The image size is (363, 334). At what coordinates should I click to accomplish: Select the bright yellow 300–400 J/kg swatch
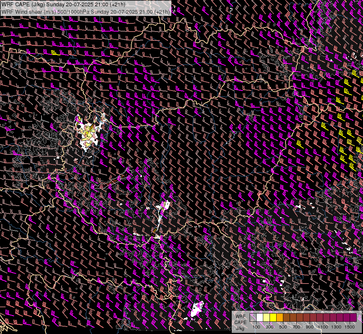point(273,317)
